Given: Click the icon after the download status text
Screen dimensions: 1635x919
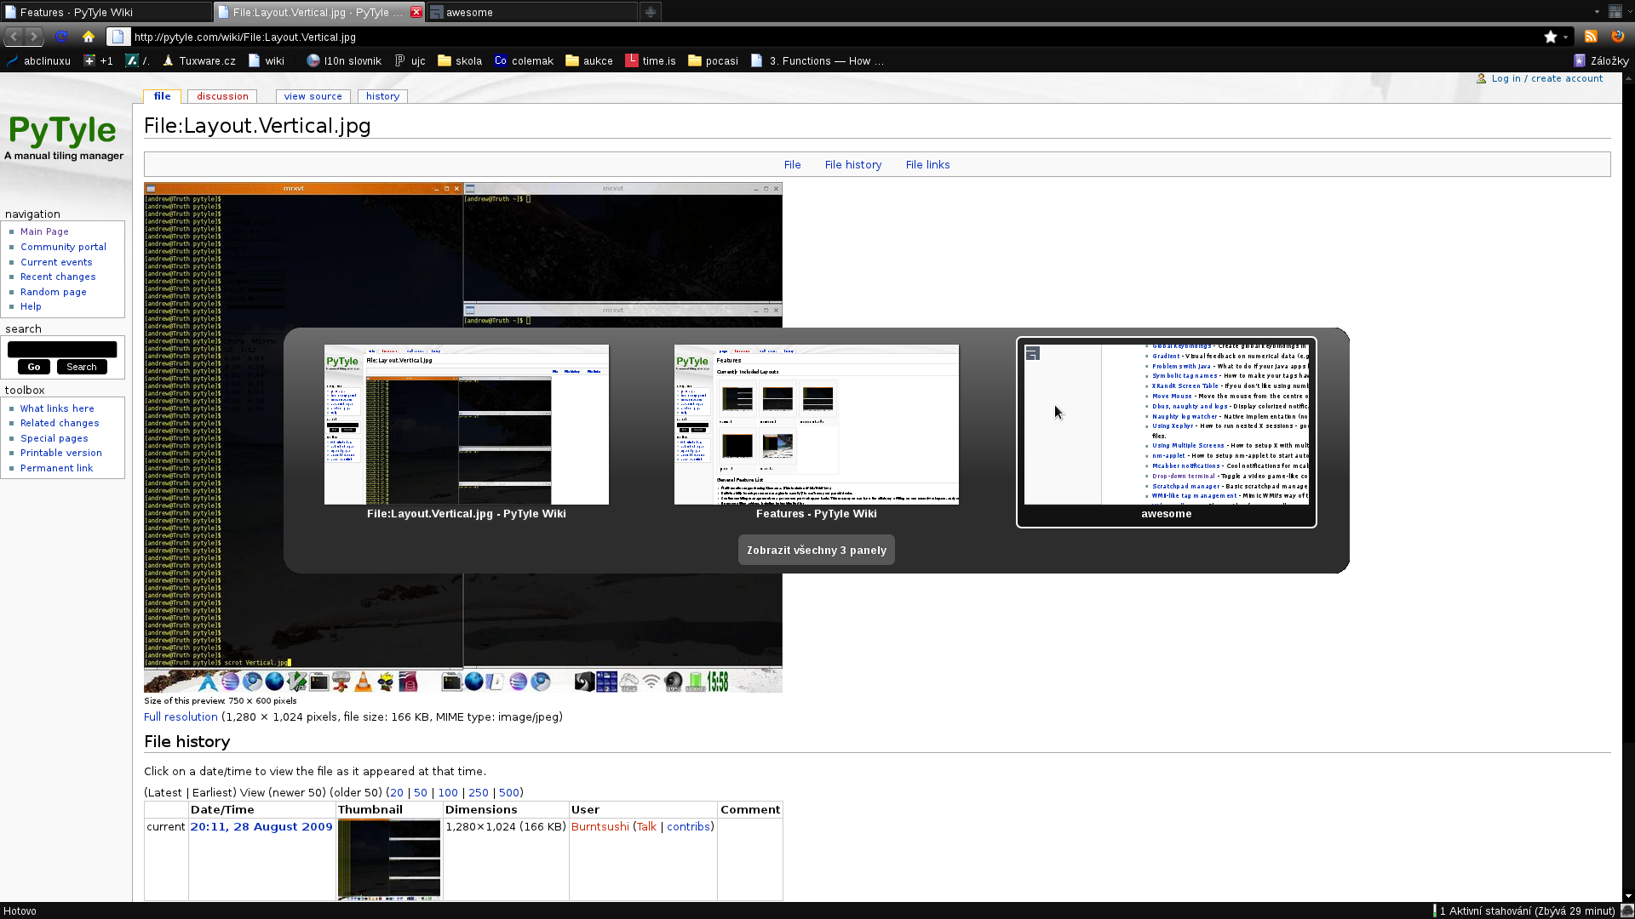Looking at the screenshot, I should coord(1626,910).
